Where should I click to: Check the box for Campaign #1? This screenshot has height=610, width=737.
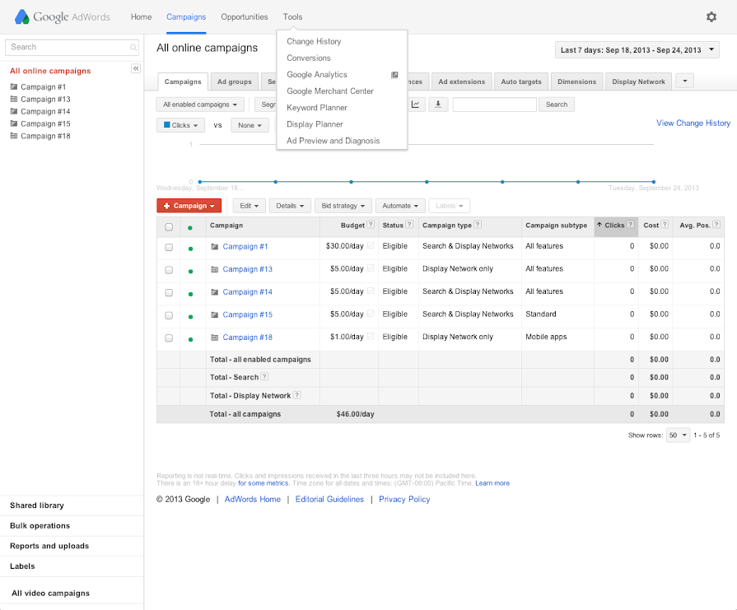169,247
